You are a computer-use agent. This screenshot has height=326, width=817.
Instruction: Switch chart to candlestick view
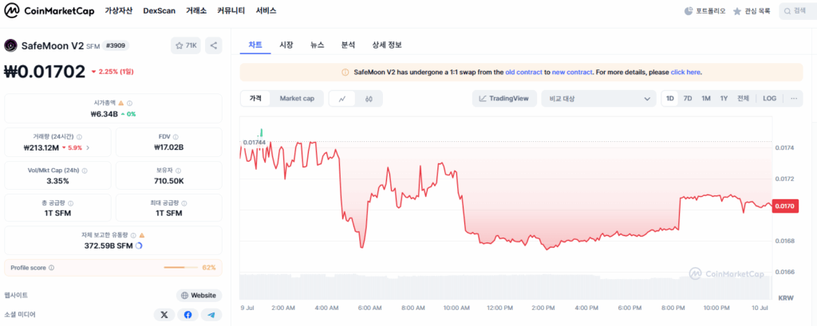[369, 98]
